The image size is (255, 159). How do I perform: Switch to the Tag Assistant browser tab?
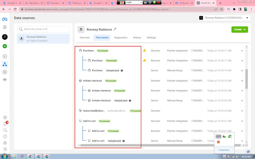pos(34,3)
